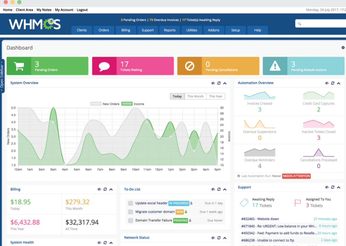Click the WHMCS logo
Screen dimensions: 346x246
click(x=35, y=24)
